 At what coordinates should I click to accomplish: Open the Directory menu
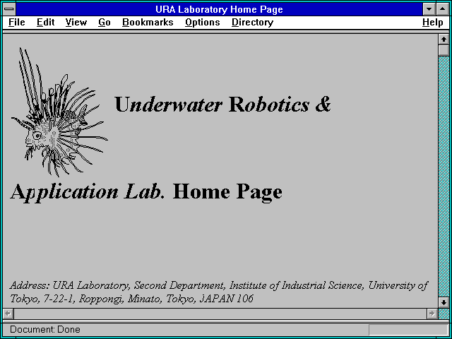253,23
